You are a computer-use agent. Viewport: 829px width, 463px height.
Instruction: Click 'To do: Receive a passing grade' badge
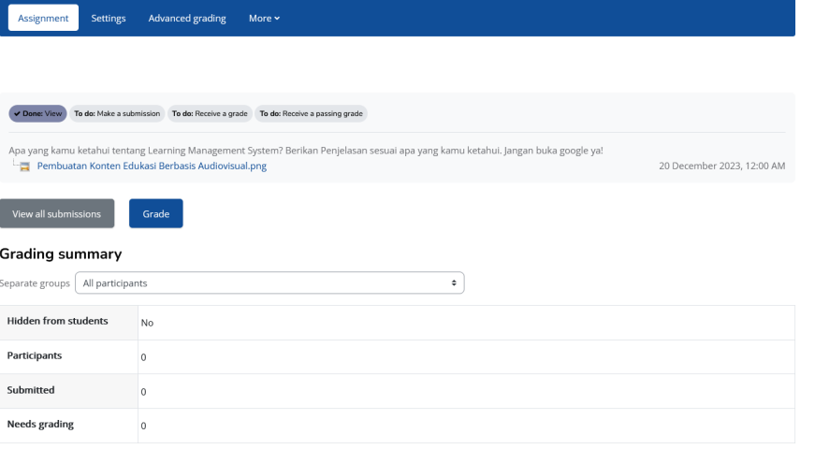pos(311,113)
